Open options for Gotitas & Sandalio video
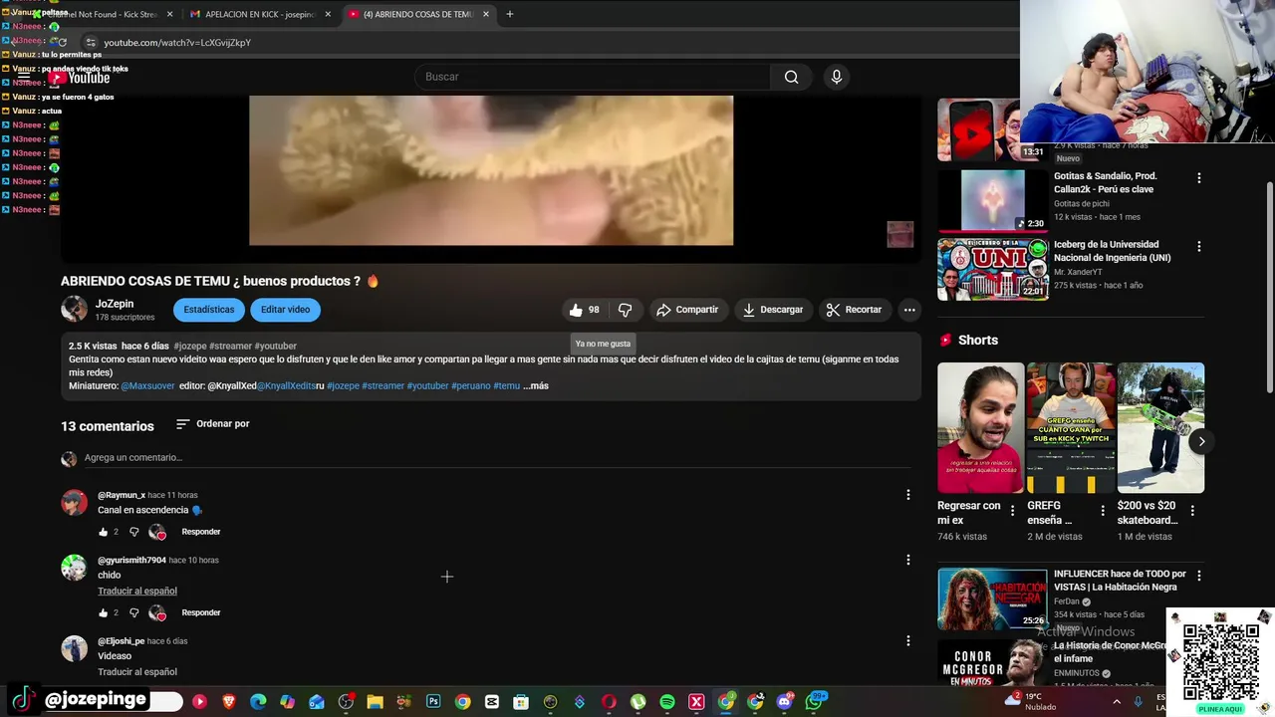This screenshot has width=1275, height=717. coord(1199,178)
